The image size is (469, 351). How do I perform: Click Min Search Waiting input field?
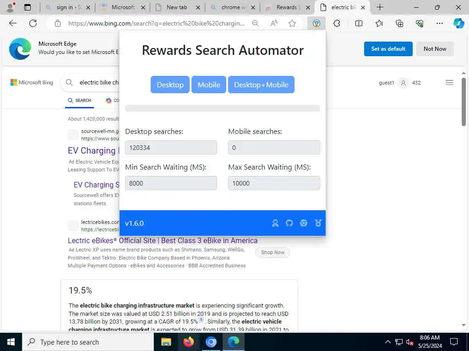click(171, 183)
